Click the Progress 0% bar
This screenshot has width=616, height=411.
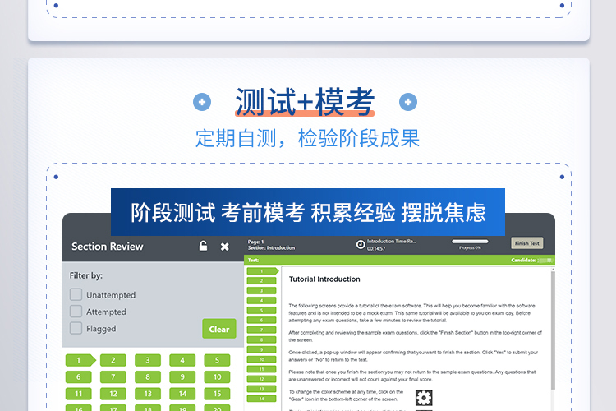[470, 242]
